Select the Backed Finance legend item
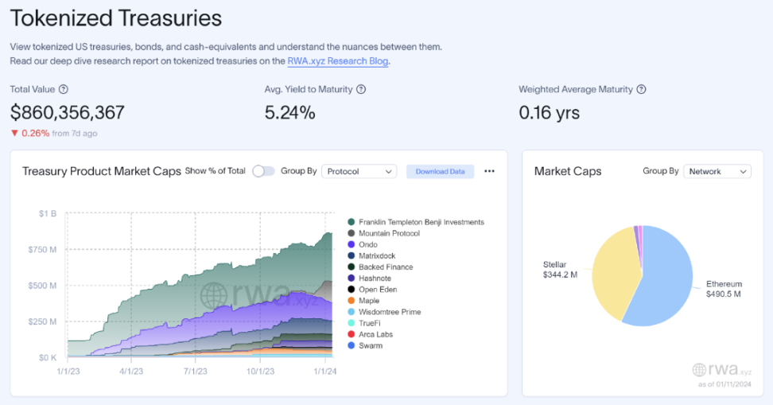Image resolution: width=773 pixels, height=405 pixels. pos(386,267)
